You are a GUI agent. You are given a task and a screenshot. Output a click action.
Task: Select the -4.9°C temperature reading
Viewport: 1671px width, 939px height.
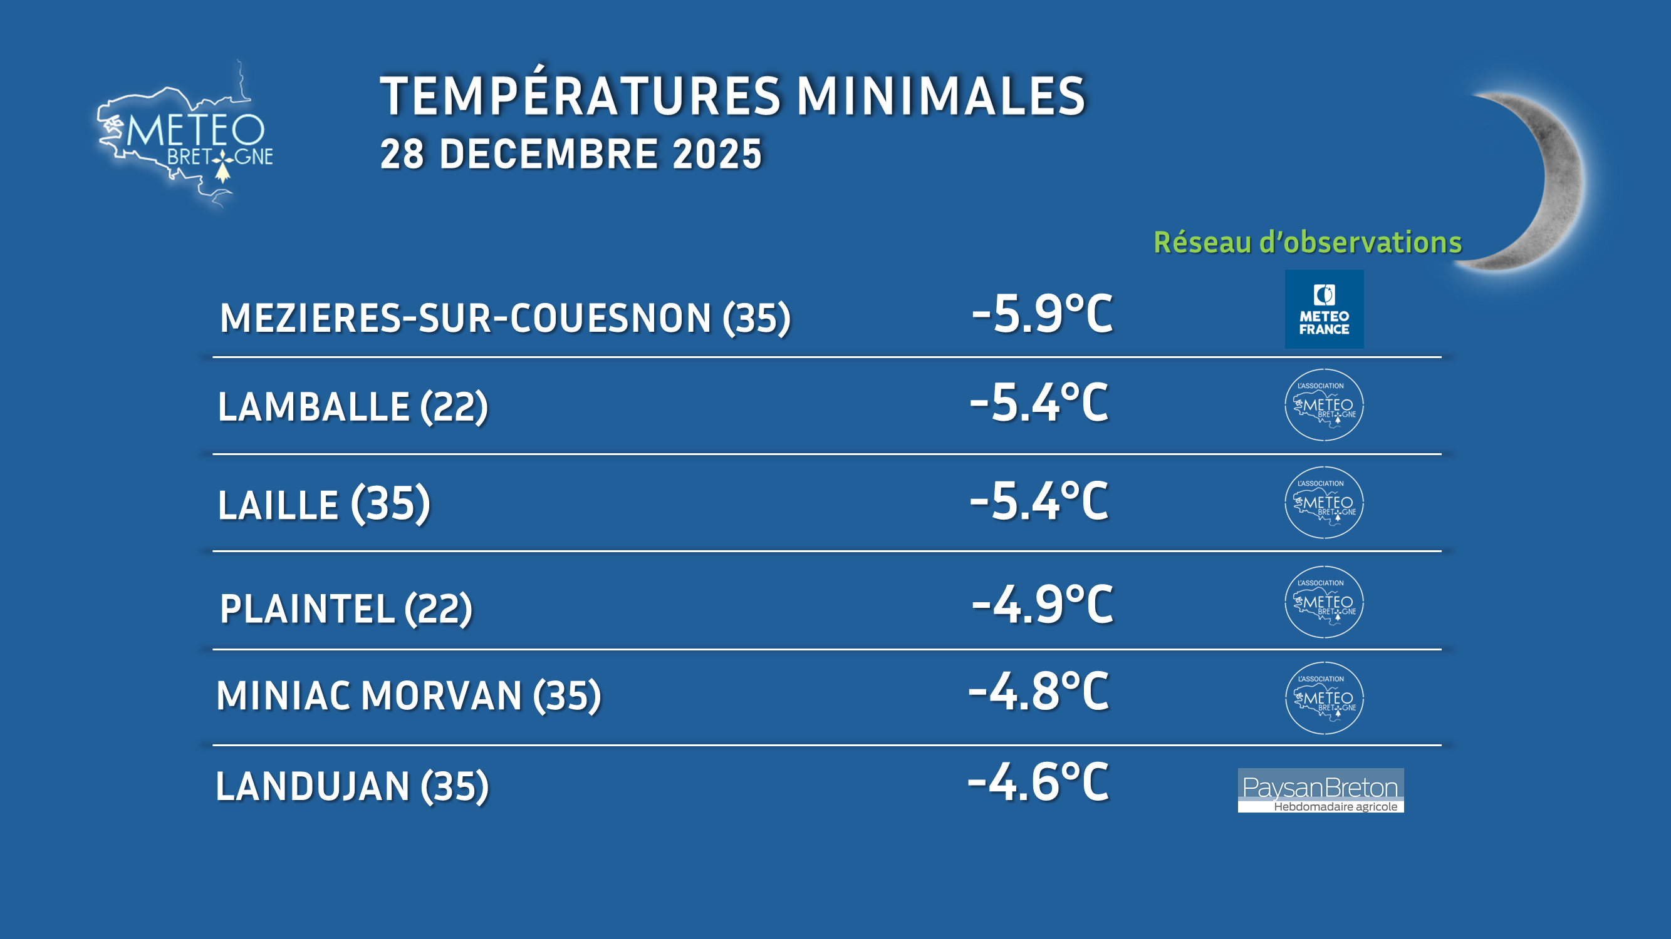coord(1042,605)
